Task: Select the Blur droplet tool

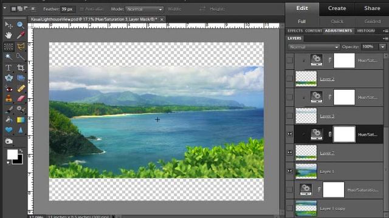Action: [x=21, y=130]
